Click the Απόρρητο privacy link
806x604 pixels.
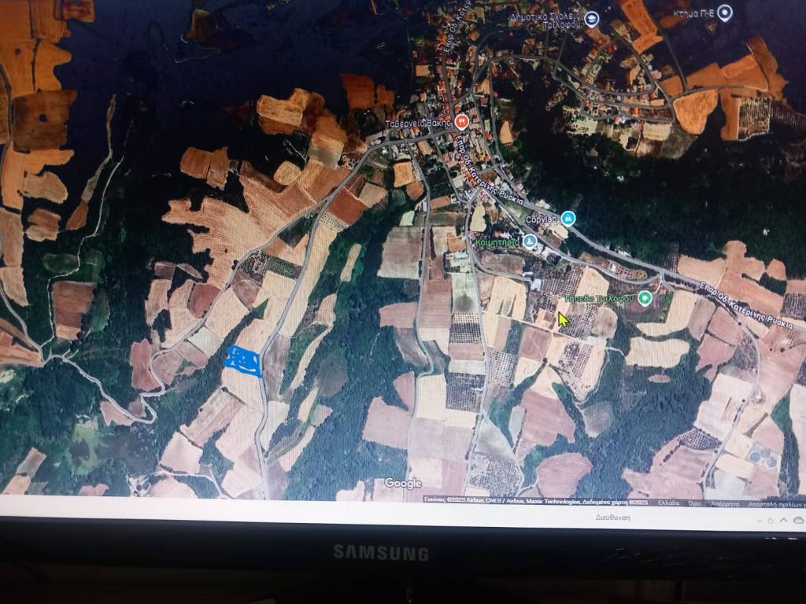724,502
